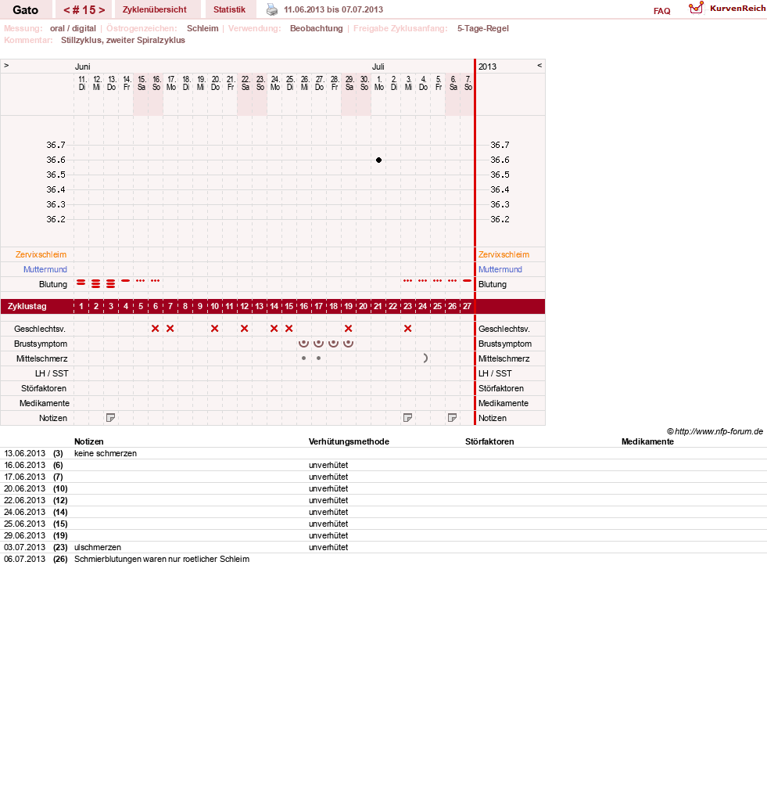Image resolution: width=767 pixels, height=785 pixels.
Task: Click intercourse X mark on cycle day 19
Action: tap(349, 329)
